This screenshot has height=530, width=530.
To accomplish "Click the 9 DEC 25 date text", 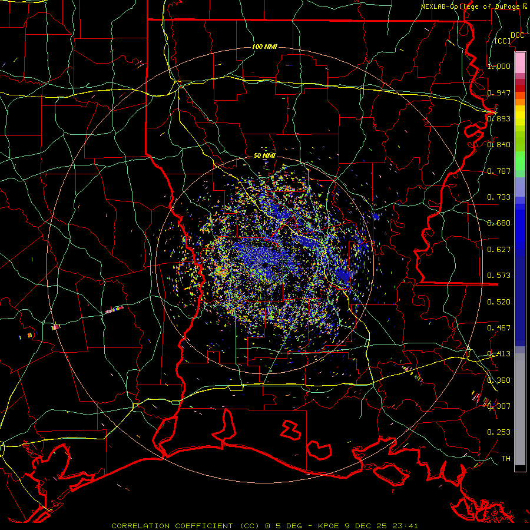I will 366,526.
